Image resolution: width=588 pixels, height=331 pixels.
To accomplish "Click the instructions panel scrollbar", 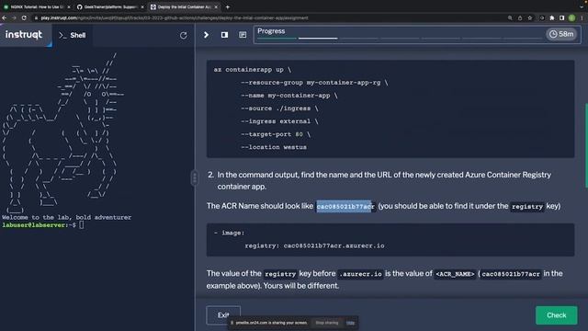I will (x=586, y=145).
